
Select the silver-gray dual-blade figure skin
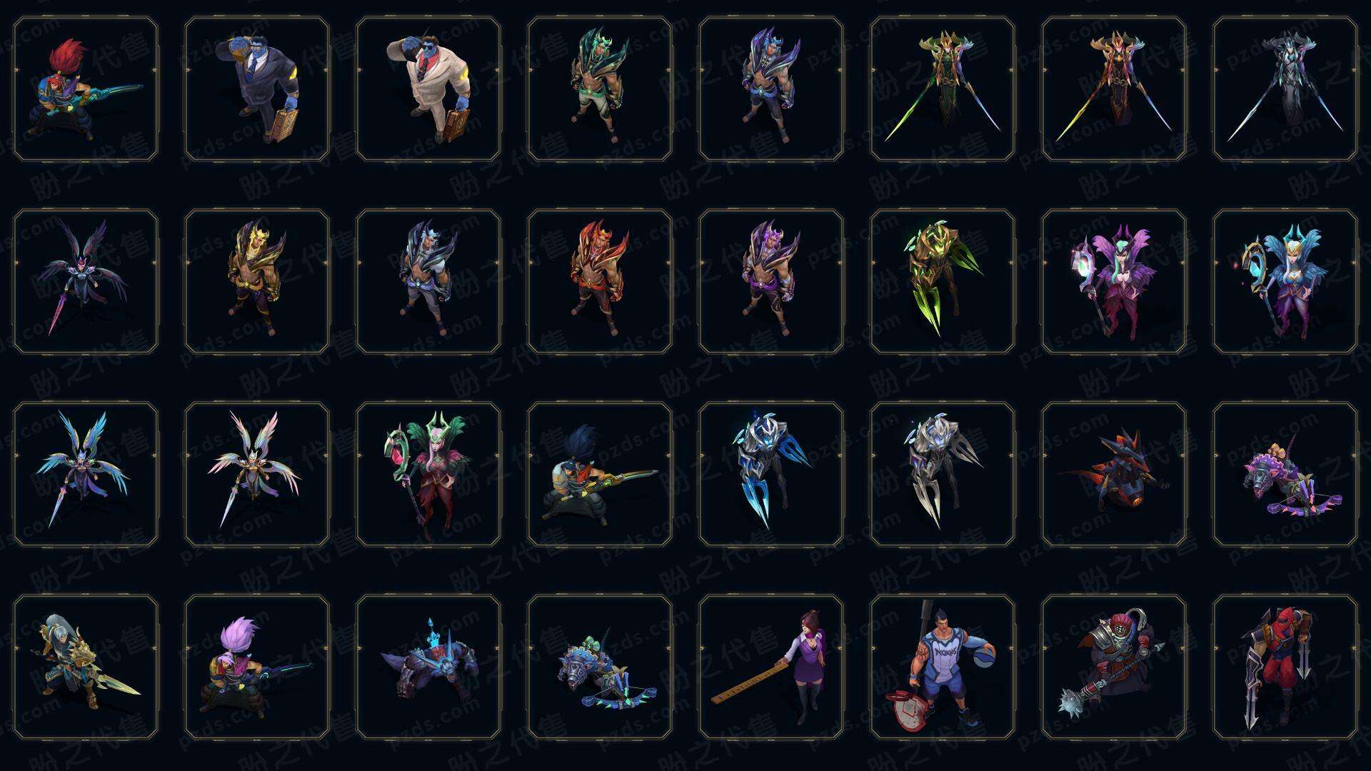[1285, 89]
